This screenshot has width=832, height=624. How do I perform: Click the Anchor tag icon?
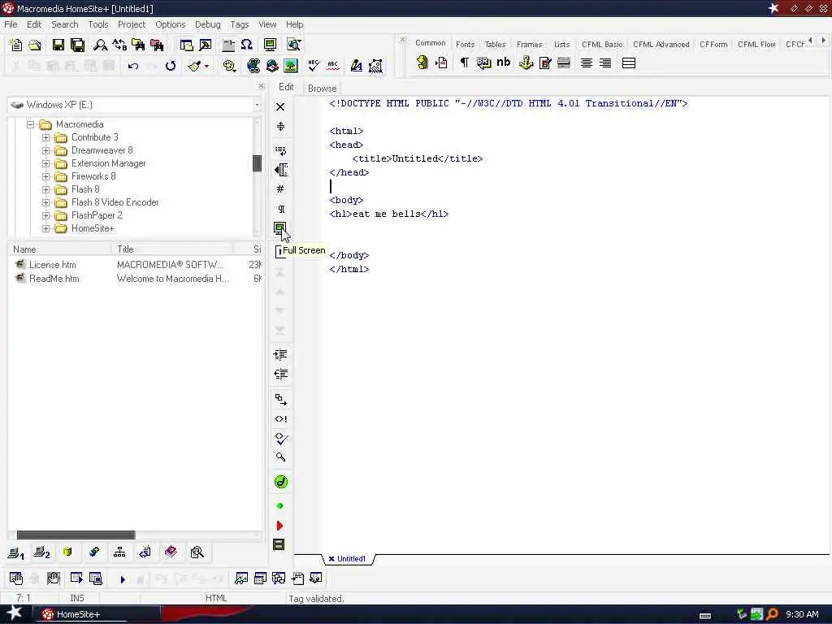pyautogui.click(x=526, y=63)
